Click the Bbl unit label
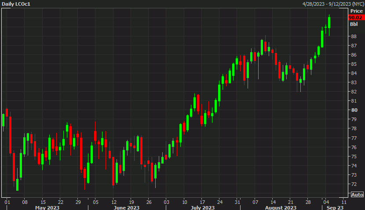Viewport: 365px width, 210px height. coord(354,24)
